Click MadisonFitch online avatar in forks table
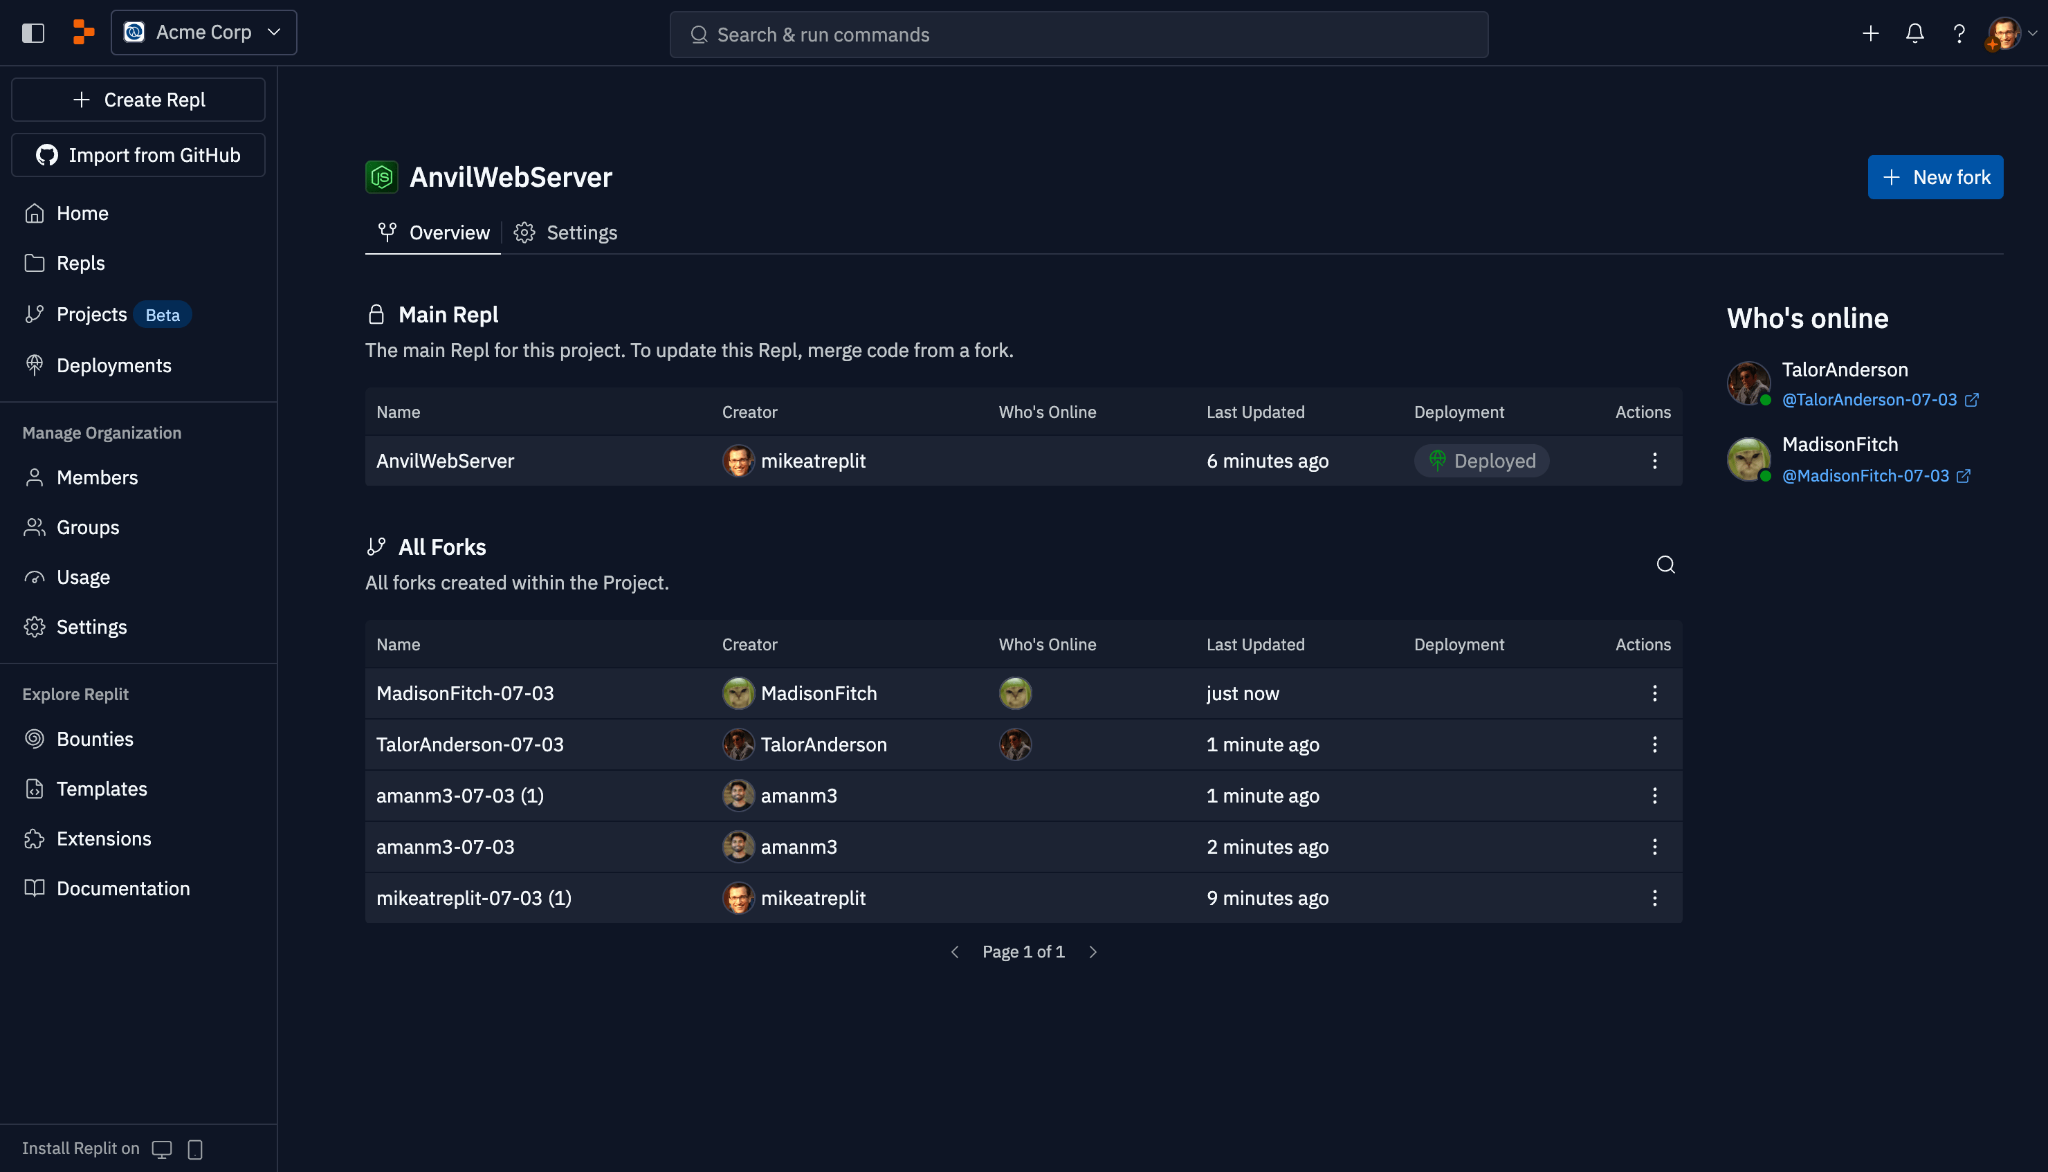Image resolution: width=2048 pixels, height=1172 pixels. (x=1015, y=694)
